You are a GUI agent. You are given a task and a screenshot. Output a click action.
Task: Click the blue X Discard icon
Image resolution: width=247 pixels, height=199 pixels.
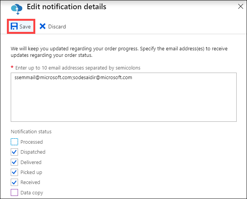tap(43, 27)
